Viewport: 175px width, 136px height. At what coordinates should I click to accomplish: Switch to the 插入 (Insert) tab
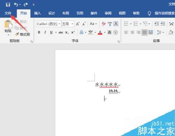(37, 13)
